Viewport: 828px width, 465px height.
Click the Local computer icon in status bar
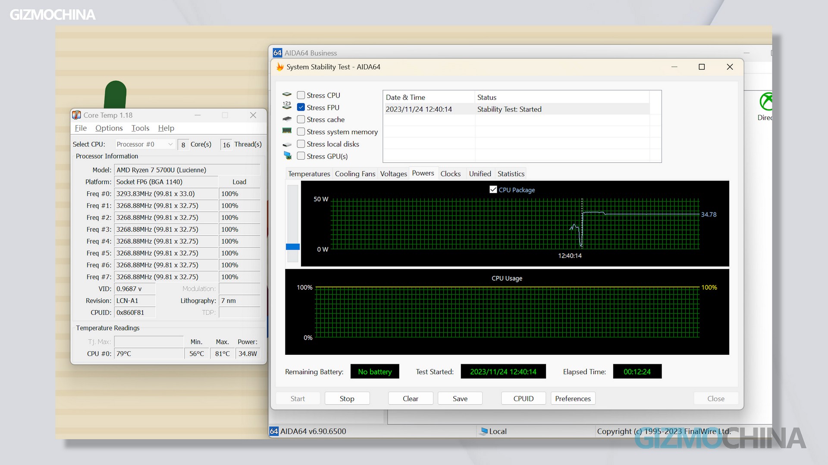pyautogui.click(x=484, y=431)
